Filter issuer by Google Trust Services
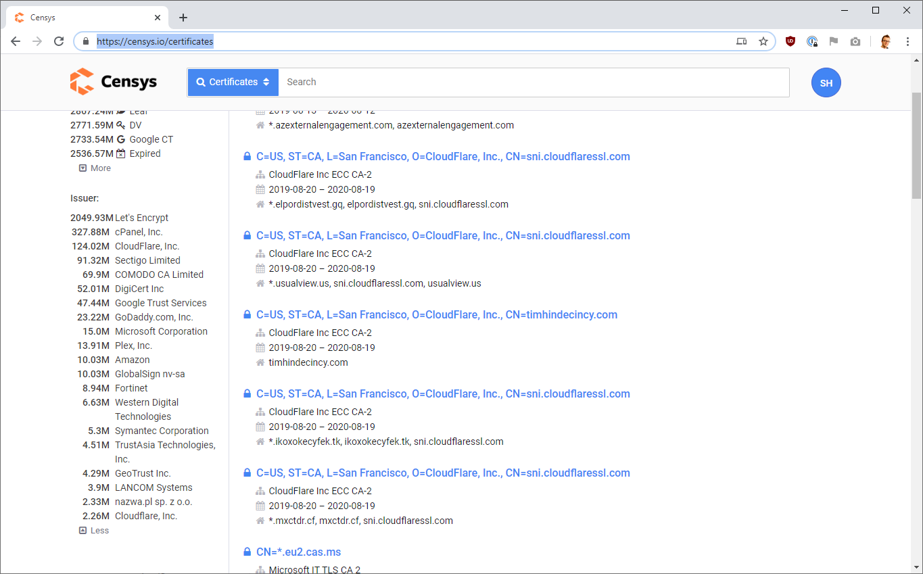 161,303
